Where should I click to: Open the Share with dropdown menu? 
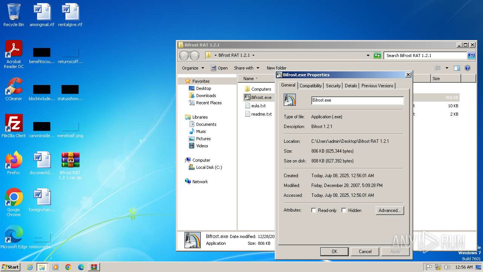(x=246, y=68)
